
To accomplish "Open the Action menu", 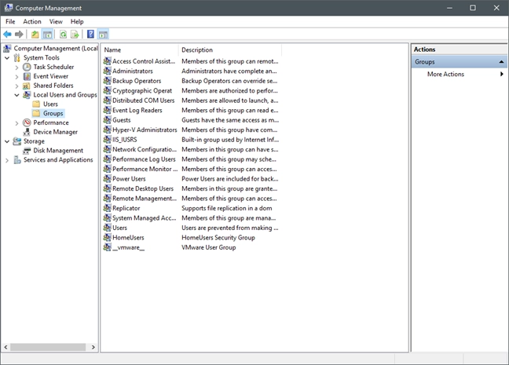I will (x=32, y=21).
